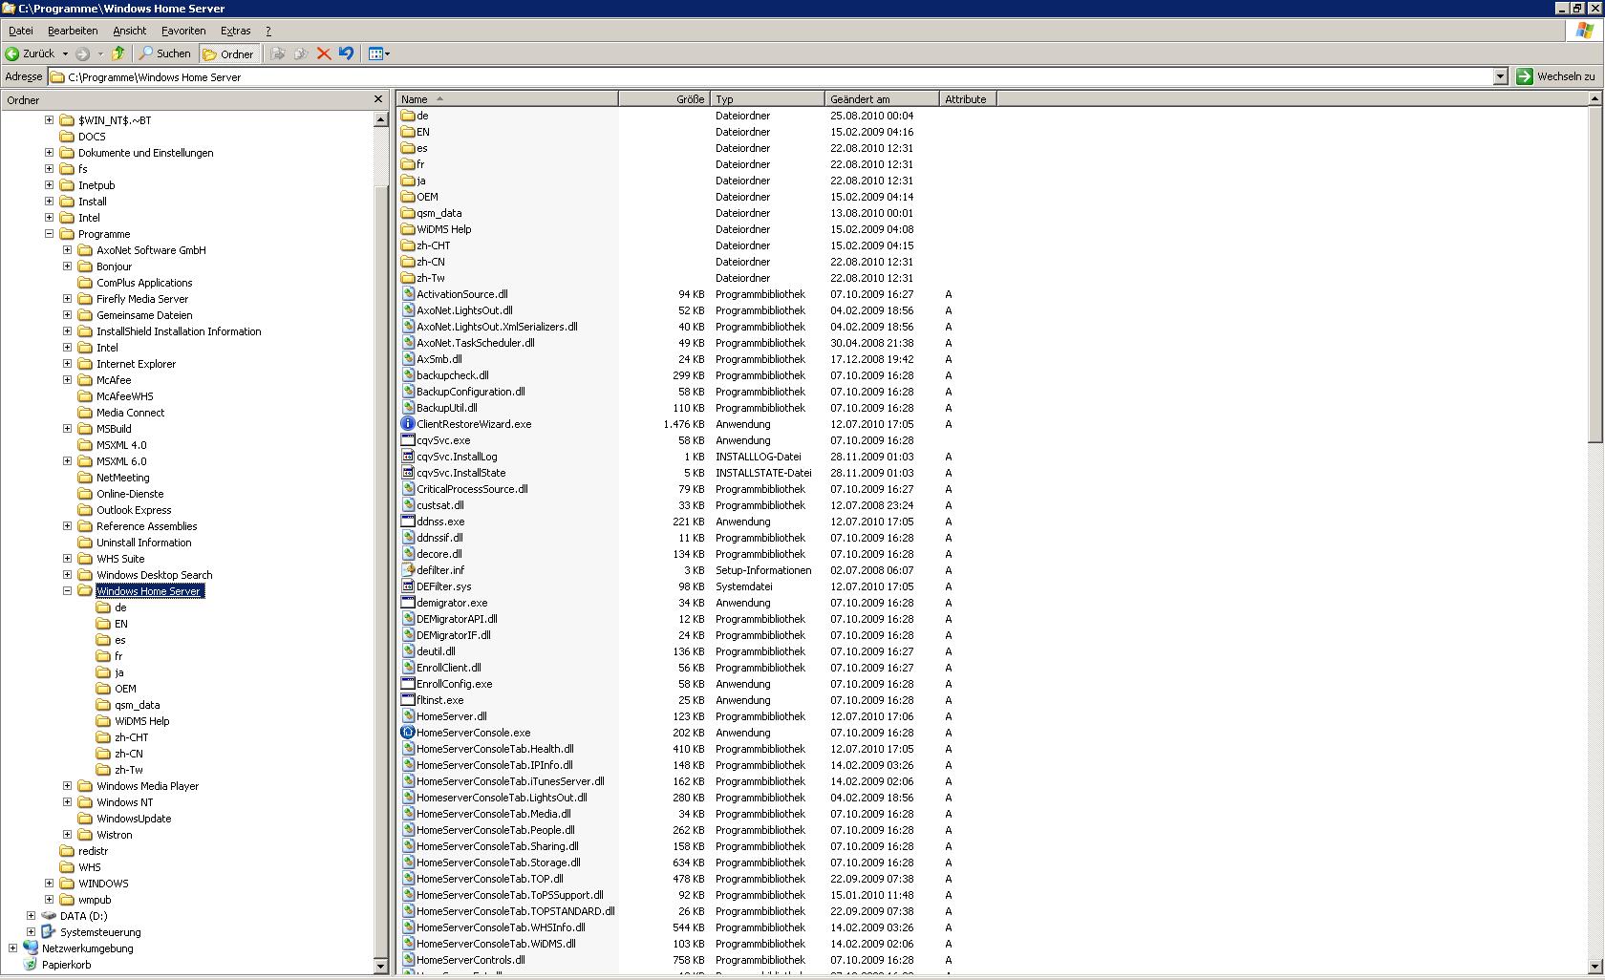Select the BackupConfiguration.dll file name
This screenshot has width=1605, height=980.
[471, 392]
